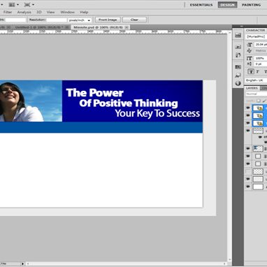Open the status bar info arrow

click(x=23, y=264)
